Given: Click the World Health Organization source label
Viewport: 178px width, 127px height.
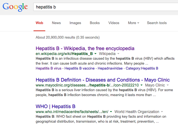Looking at the screenshot, I should click(x=137, y=112).
